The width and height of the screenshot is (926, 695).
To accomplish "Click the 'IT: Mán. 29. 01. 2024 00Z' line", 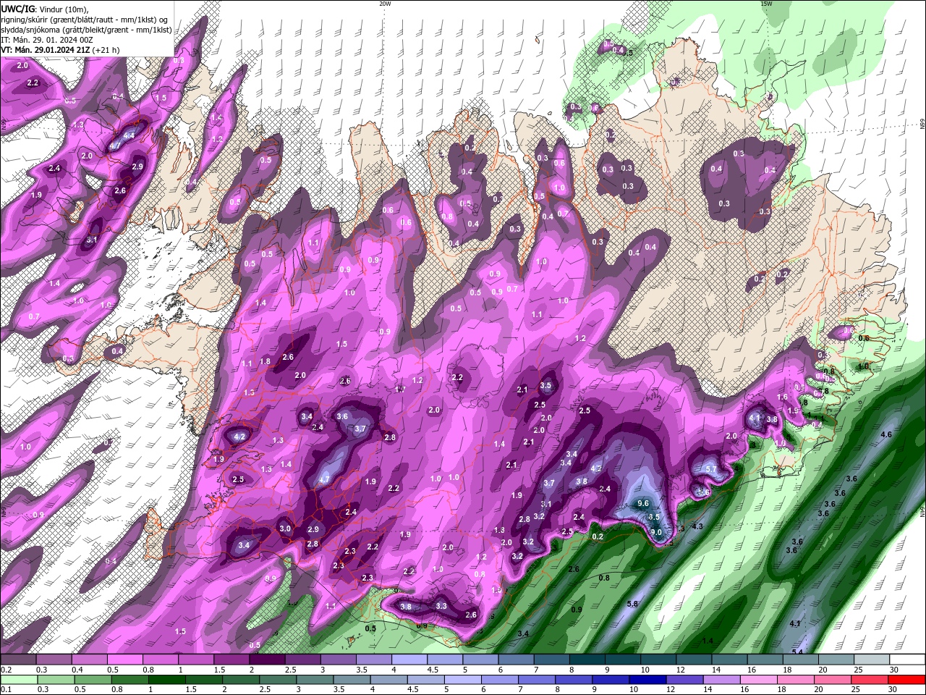I will (x=46, y=40).
